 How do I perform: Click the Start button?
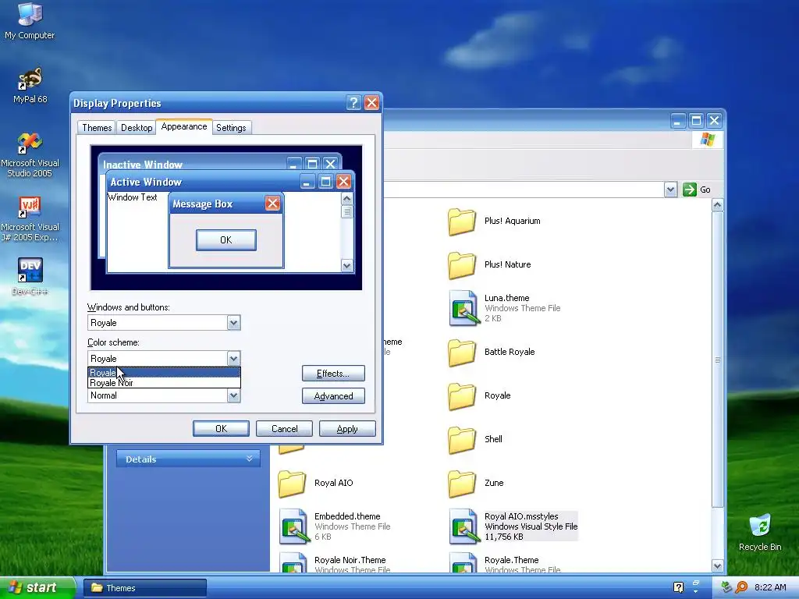(x=37, y=587)
